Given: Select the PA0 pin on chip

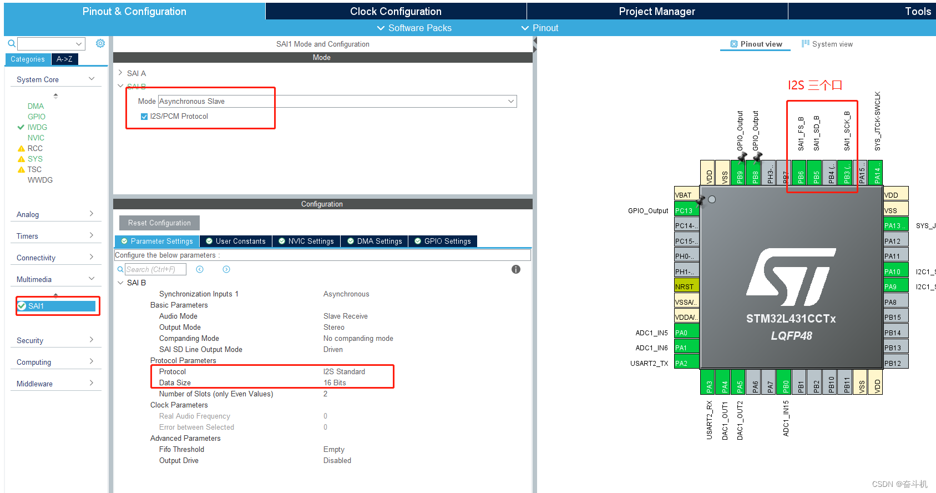Looking at the screenshot, I should [x=686, y=333].
